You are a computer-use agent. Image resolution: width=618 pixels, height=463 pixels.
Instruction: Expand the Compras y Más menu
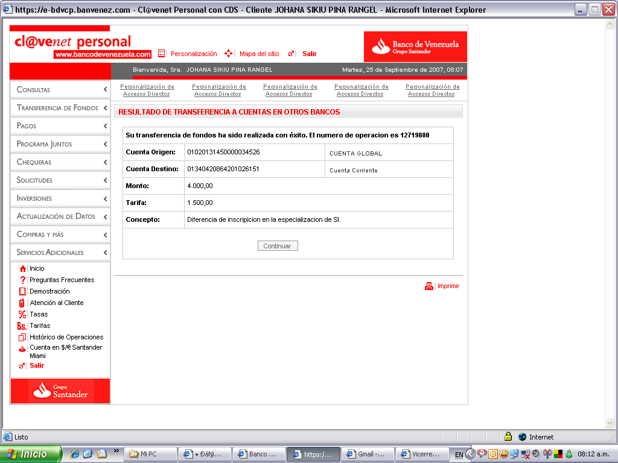point(60,235)
